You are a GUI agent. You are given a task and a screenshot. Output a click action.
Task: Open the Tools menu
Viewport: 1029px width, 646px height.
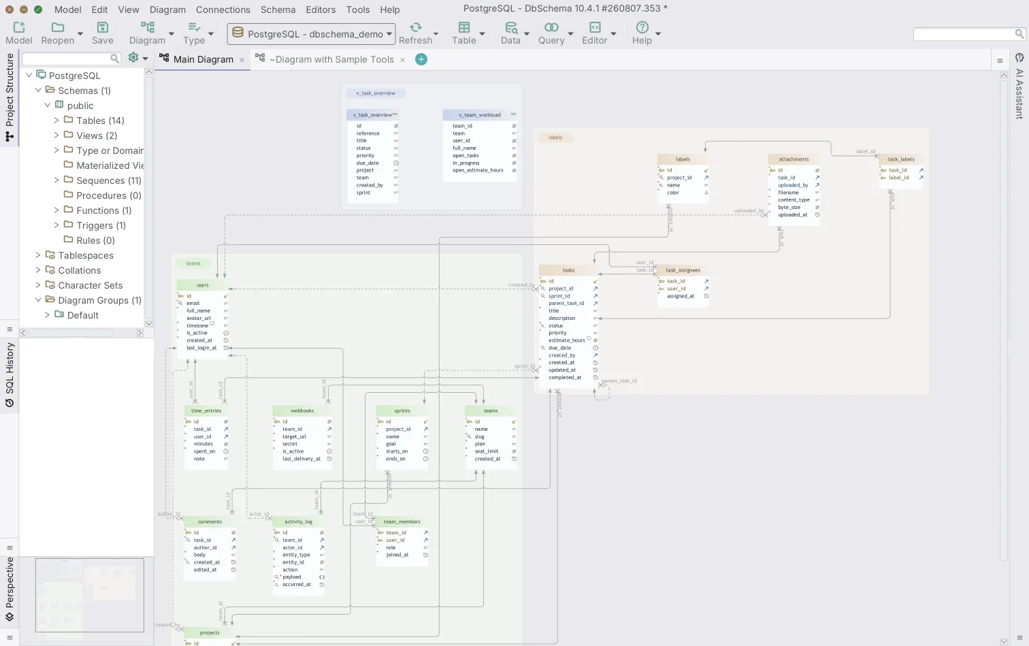358,10
